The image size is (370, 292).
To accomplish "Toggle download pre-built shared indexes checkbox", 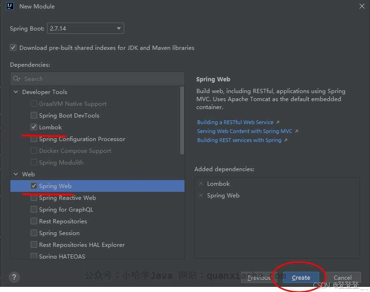I will click(13, 47).
